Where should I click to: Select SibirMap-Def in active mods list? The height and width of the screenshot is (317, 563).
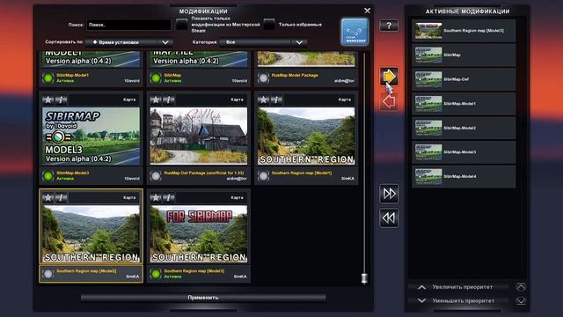coord(464,79)
